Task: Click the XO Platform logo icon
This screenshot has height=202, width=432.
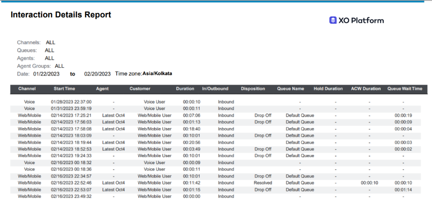Action: (333, 20)
